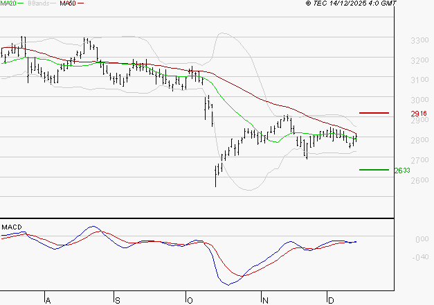Viewport: 434px width, 305px height.
Task: Click the 2700 price axis label
Action: (419, 160)
